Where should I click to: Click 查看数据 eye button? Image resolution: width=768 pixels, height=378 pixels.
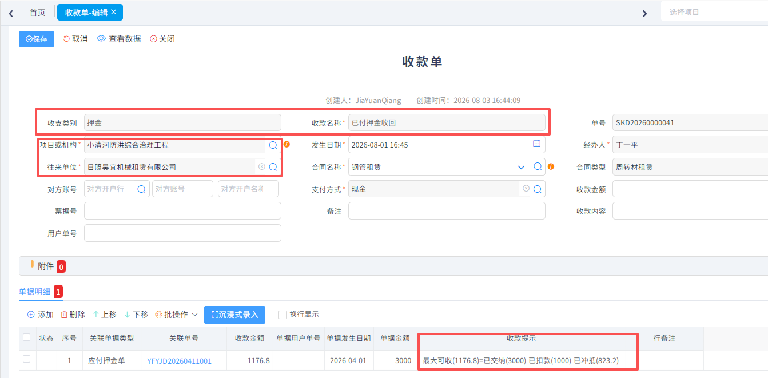[119, 39]
